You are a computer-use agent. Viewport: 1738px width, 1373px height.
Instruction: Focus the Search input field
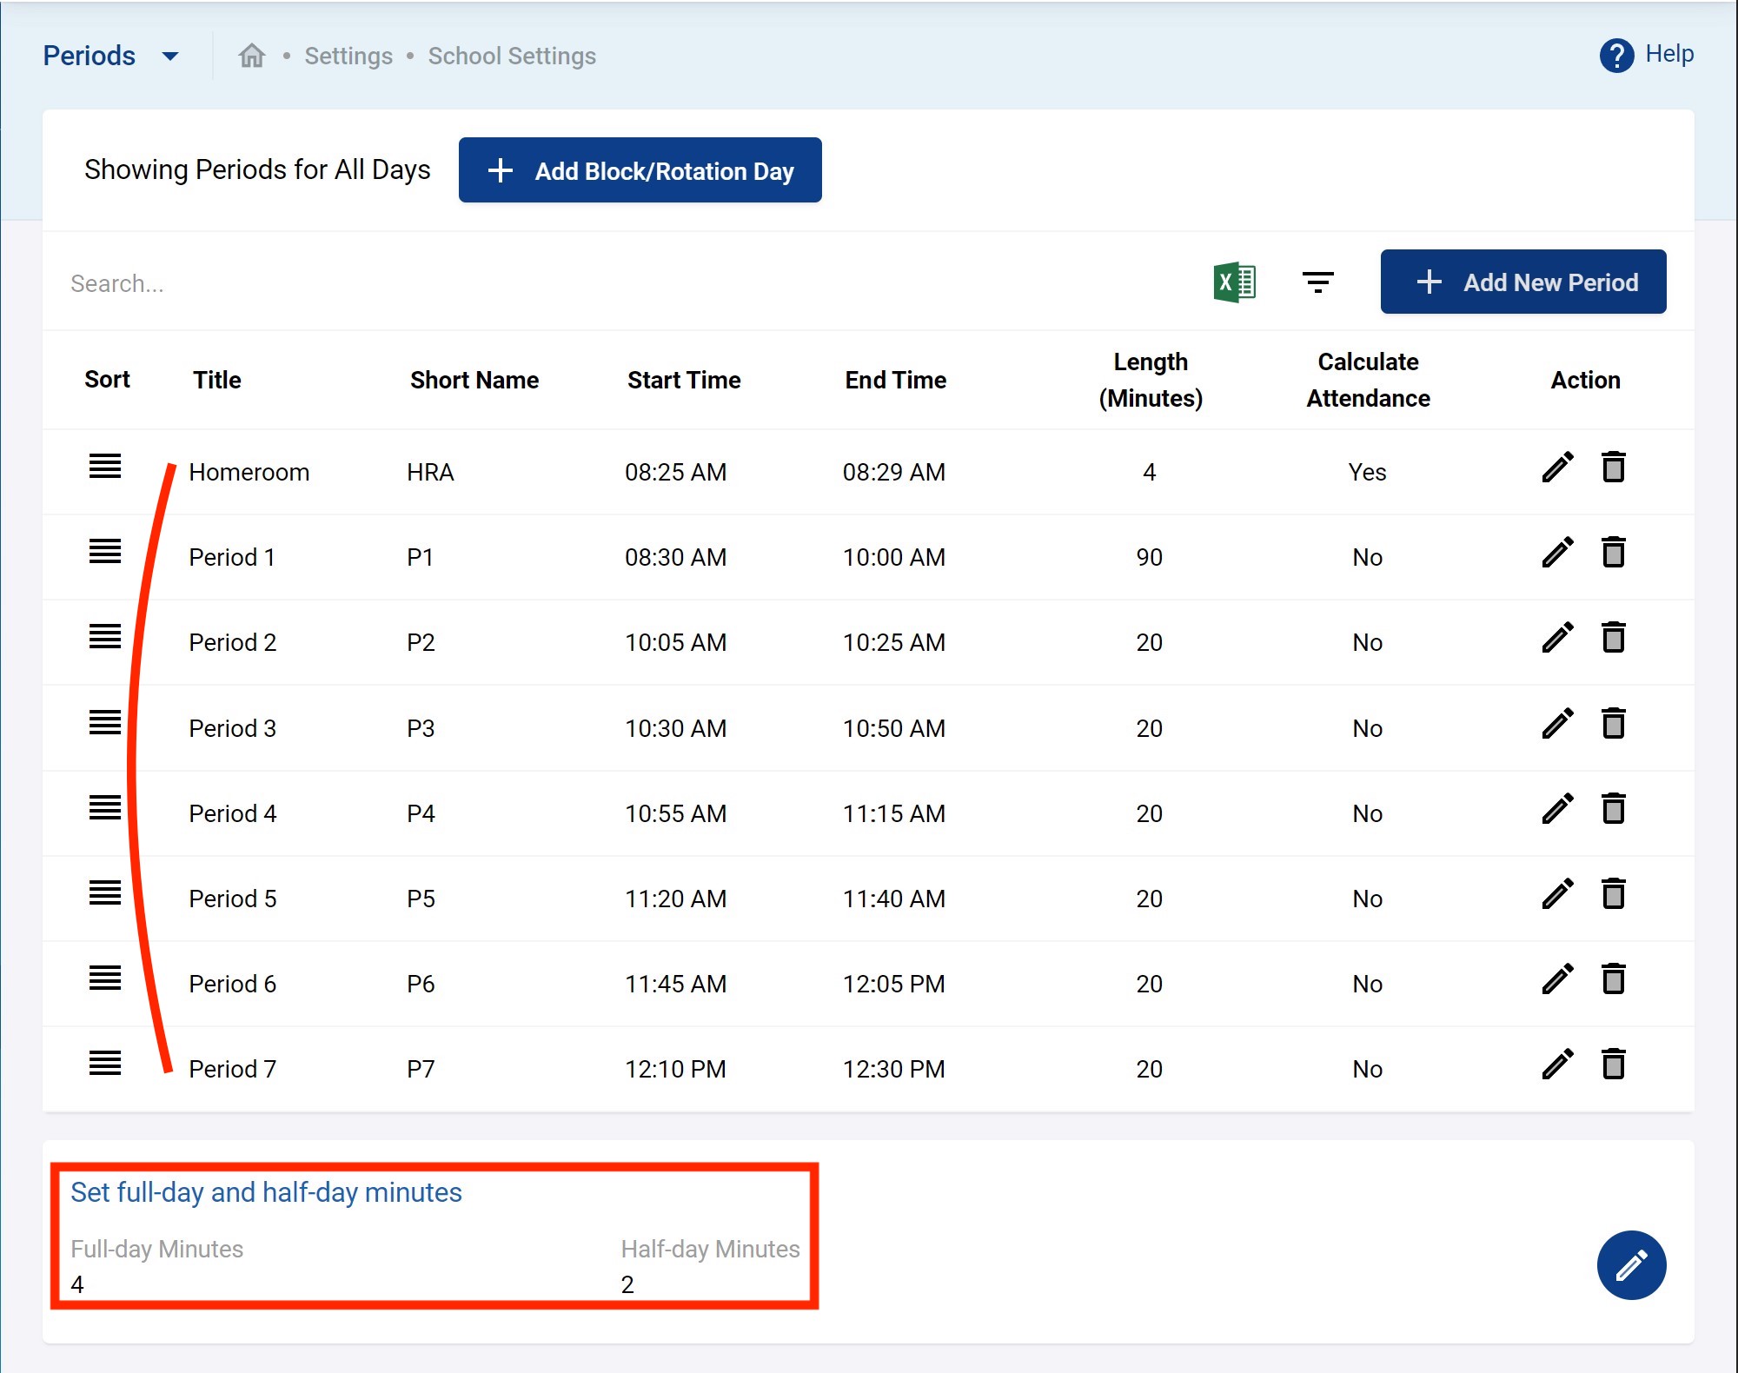521,283
